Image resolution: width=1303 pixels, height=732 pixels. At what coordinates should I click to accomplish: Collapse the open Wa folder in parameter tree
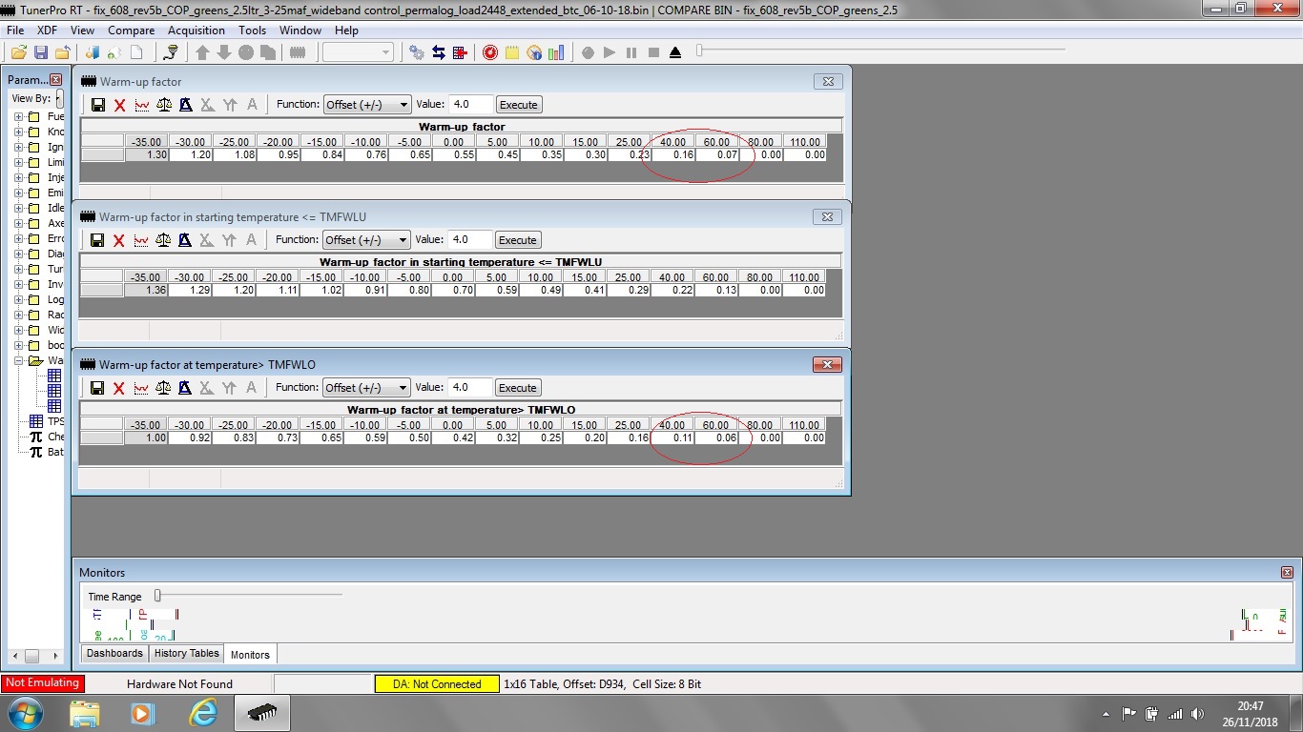pos(18,360)
